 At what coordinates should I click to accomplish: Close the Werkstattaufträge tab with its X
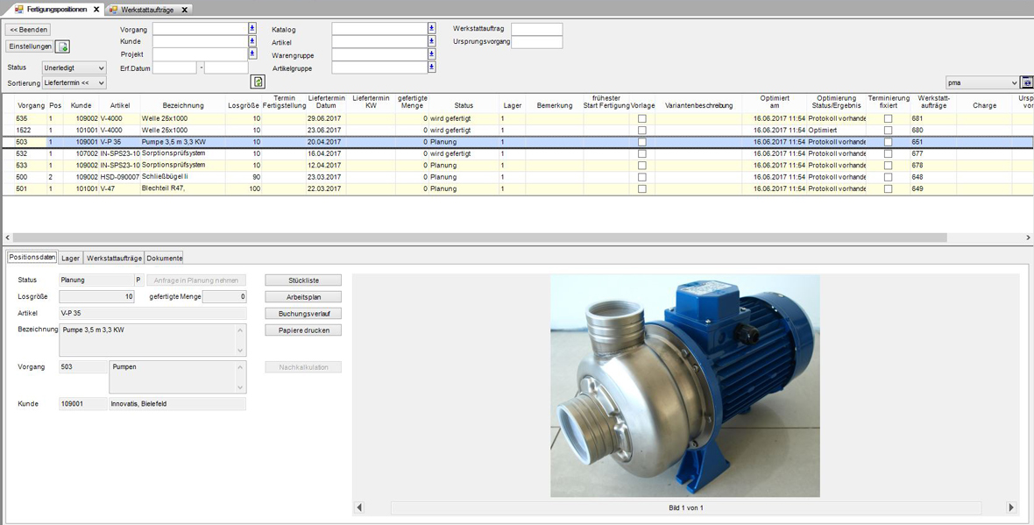point(185,9)
